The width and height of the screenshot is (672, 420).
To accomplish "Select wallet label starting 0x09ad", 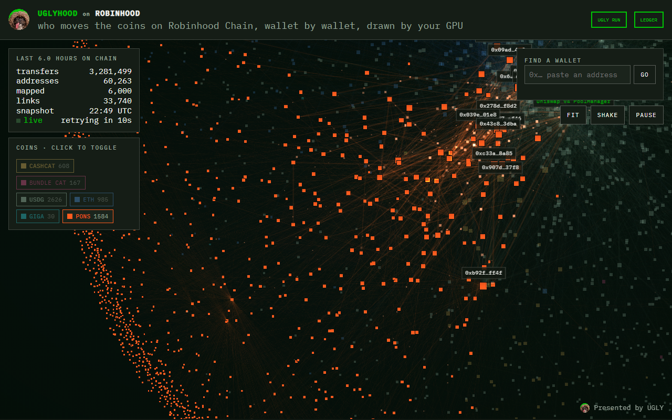I will tap(503, 50).
